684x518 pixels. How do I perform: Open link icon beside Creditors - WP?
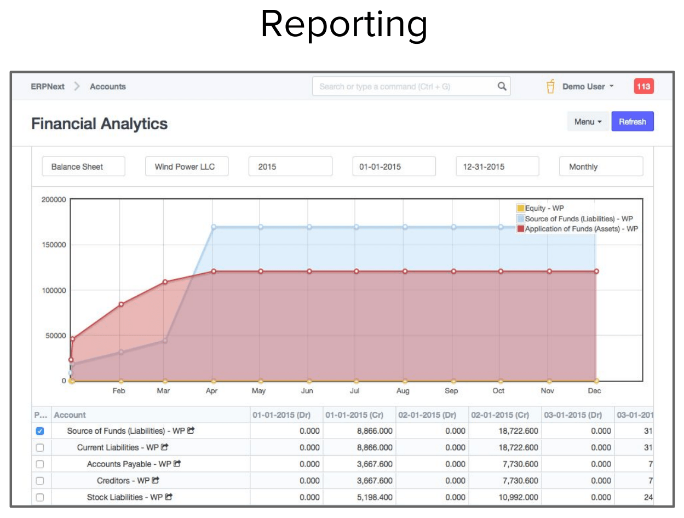[x=156, y=480]
